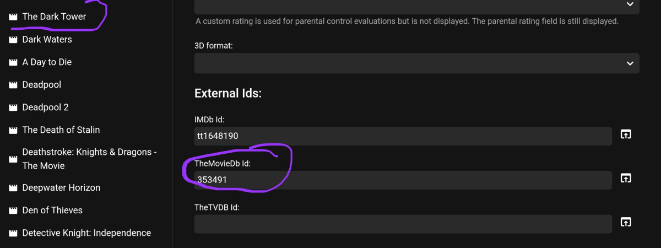This screenshot has height=248, width=661.
Task: Click the film icon beside Deepwater Horizon
Action: (13, 188)
